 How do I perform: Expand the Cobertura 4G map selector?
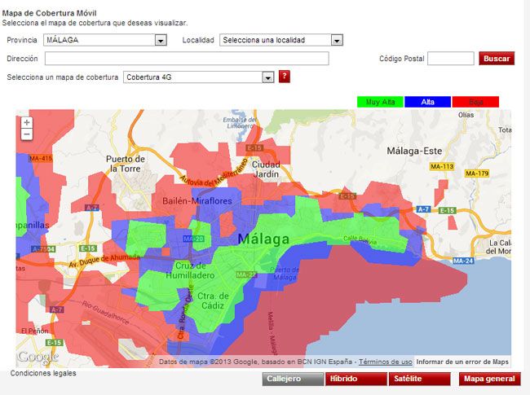198,77
